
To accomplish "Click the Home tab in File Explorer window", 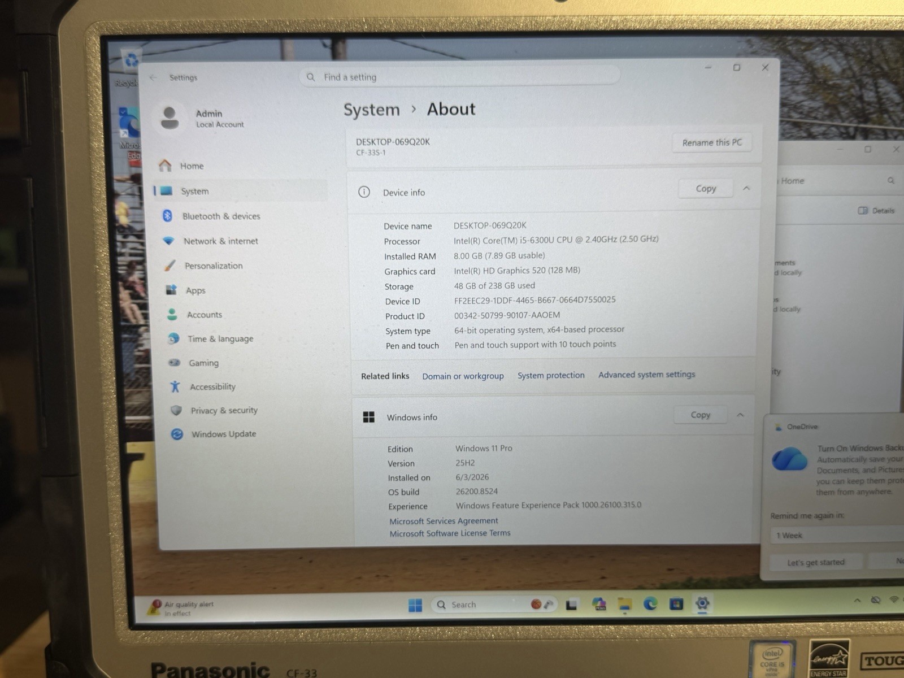I will coord(792,181).
